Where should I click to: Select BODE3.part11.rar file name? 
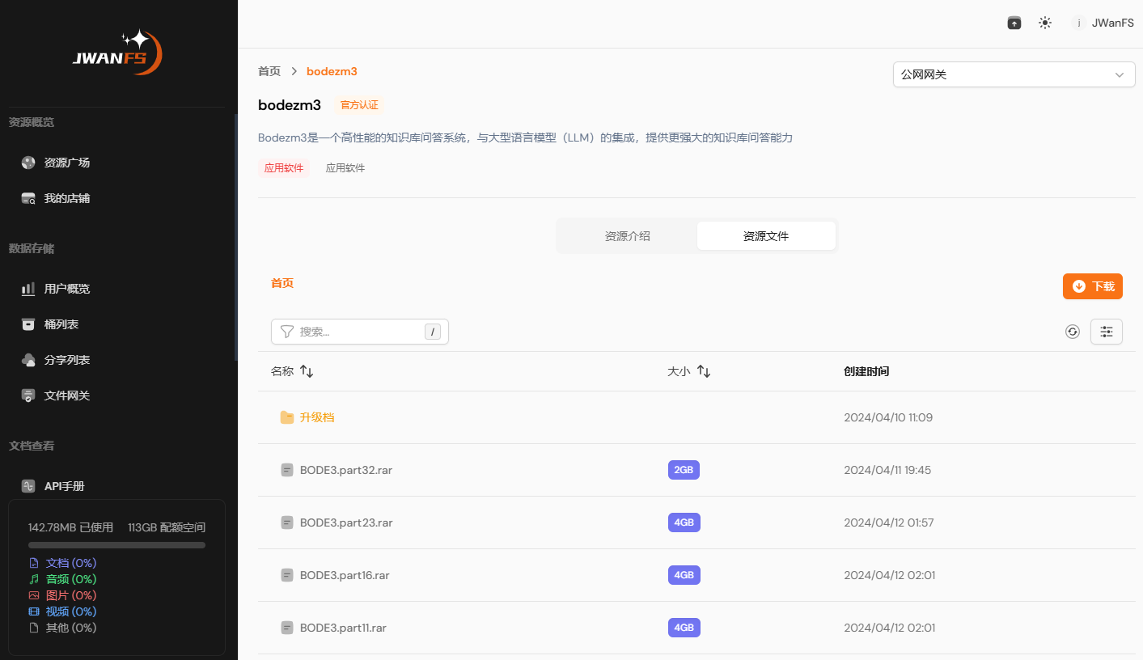coord(343,628)
